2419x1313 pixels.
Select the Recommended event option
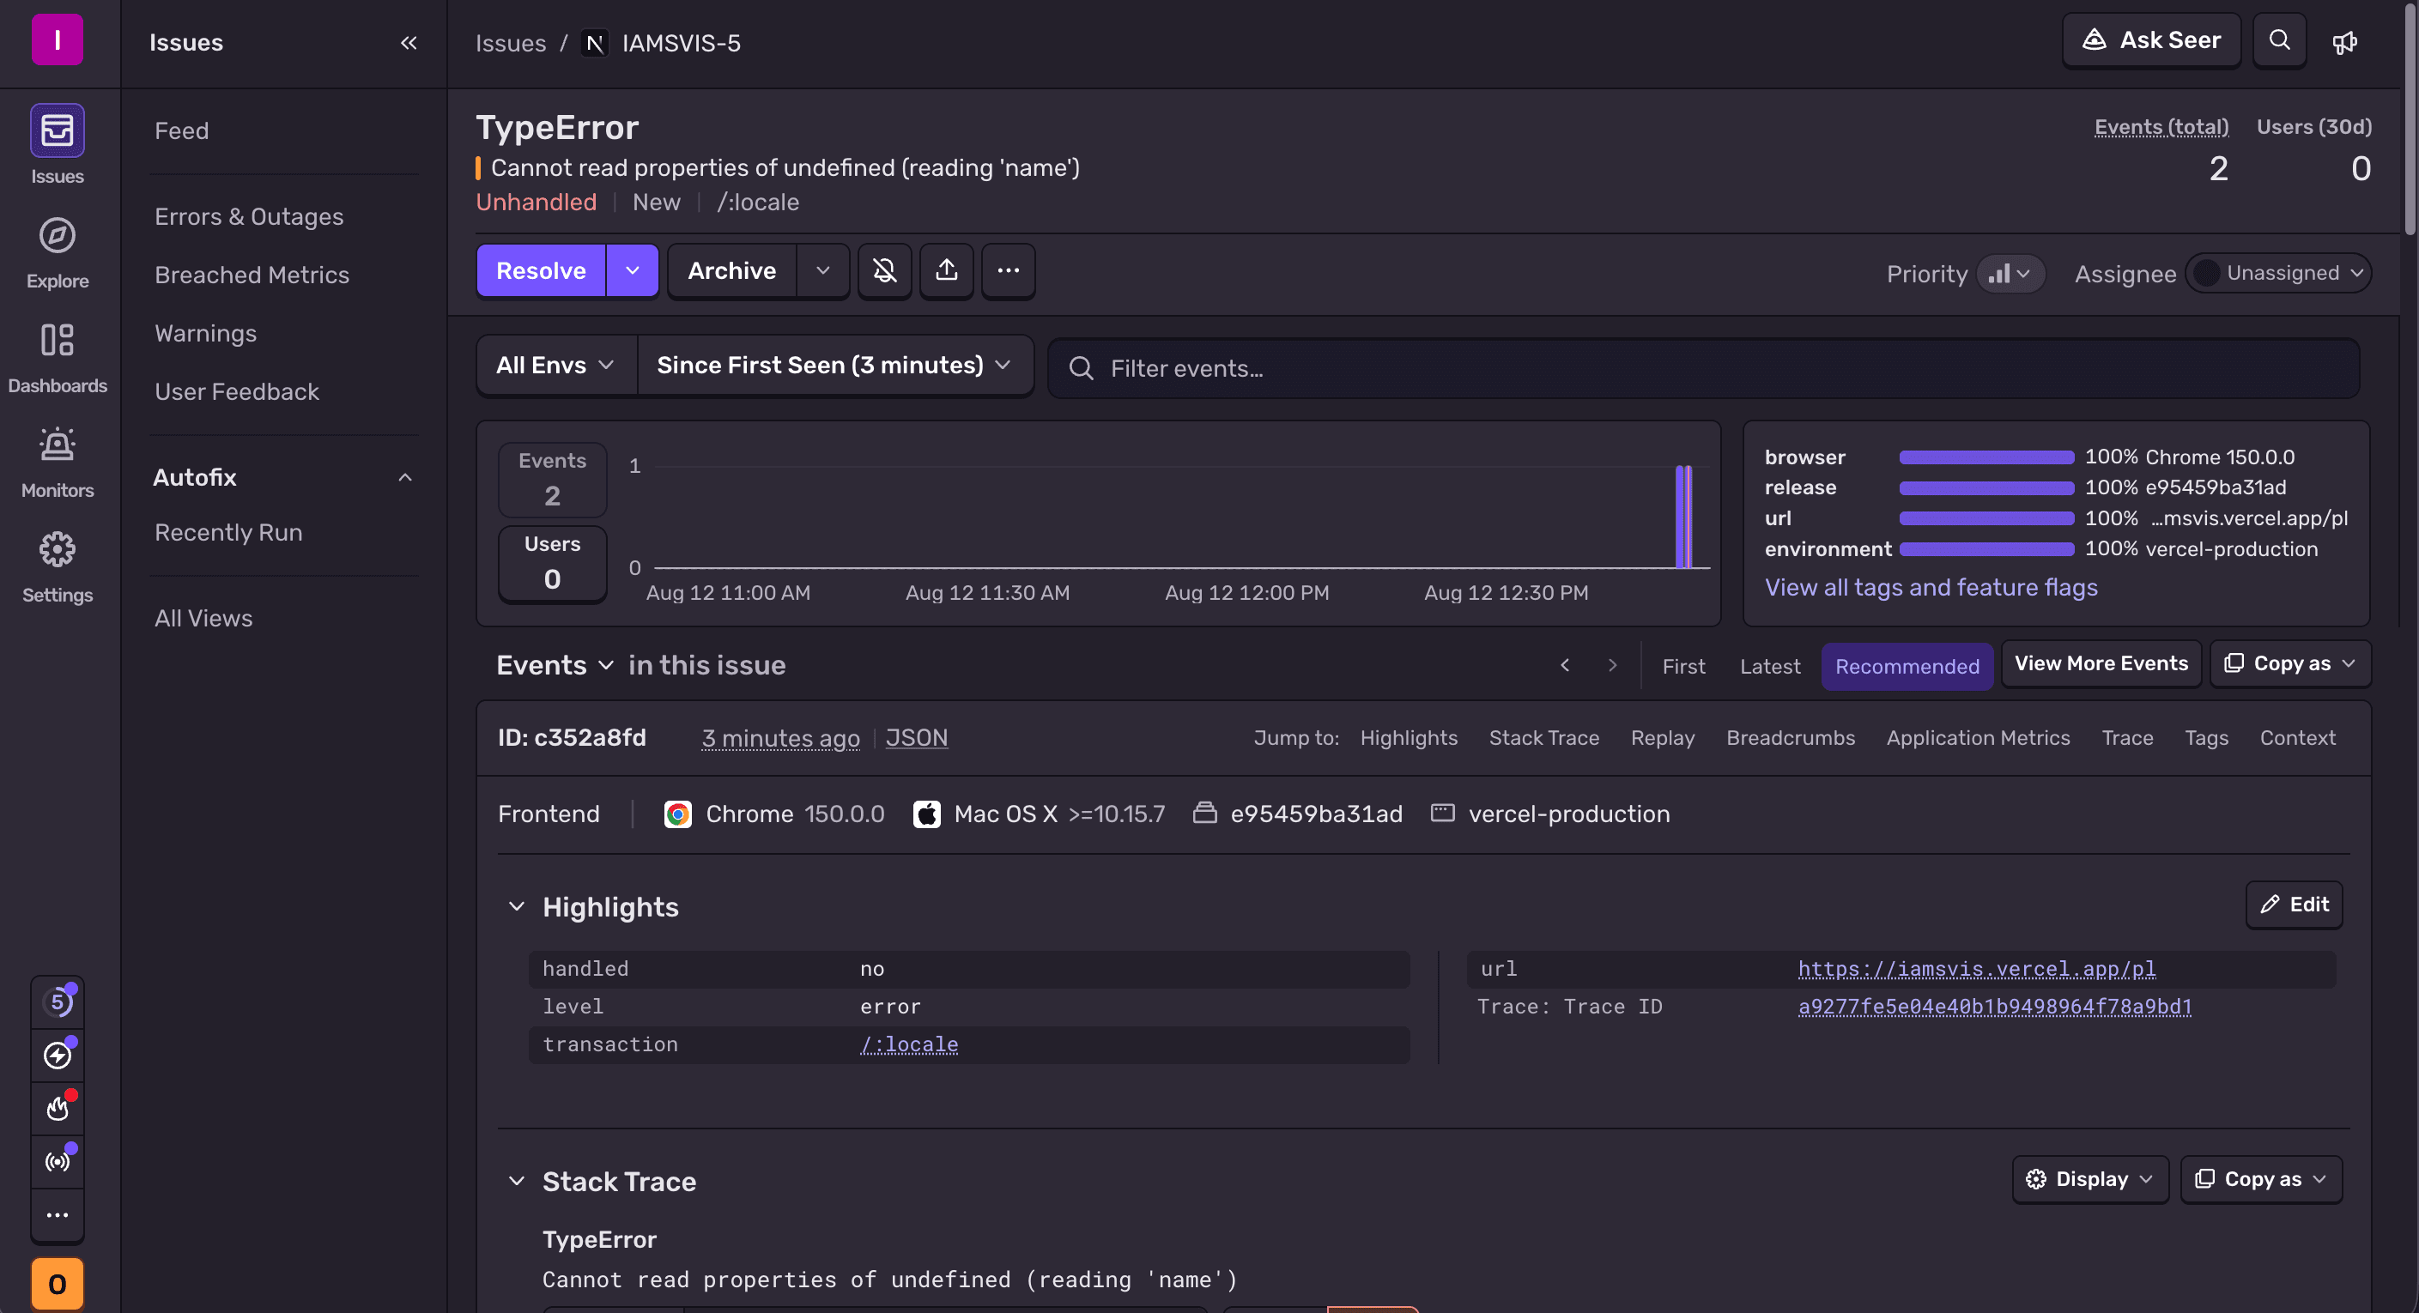pyautogui.click(x=1907, y=666)
